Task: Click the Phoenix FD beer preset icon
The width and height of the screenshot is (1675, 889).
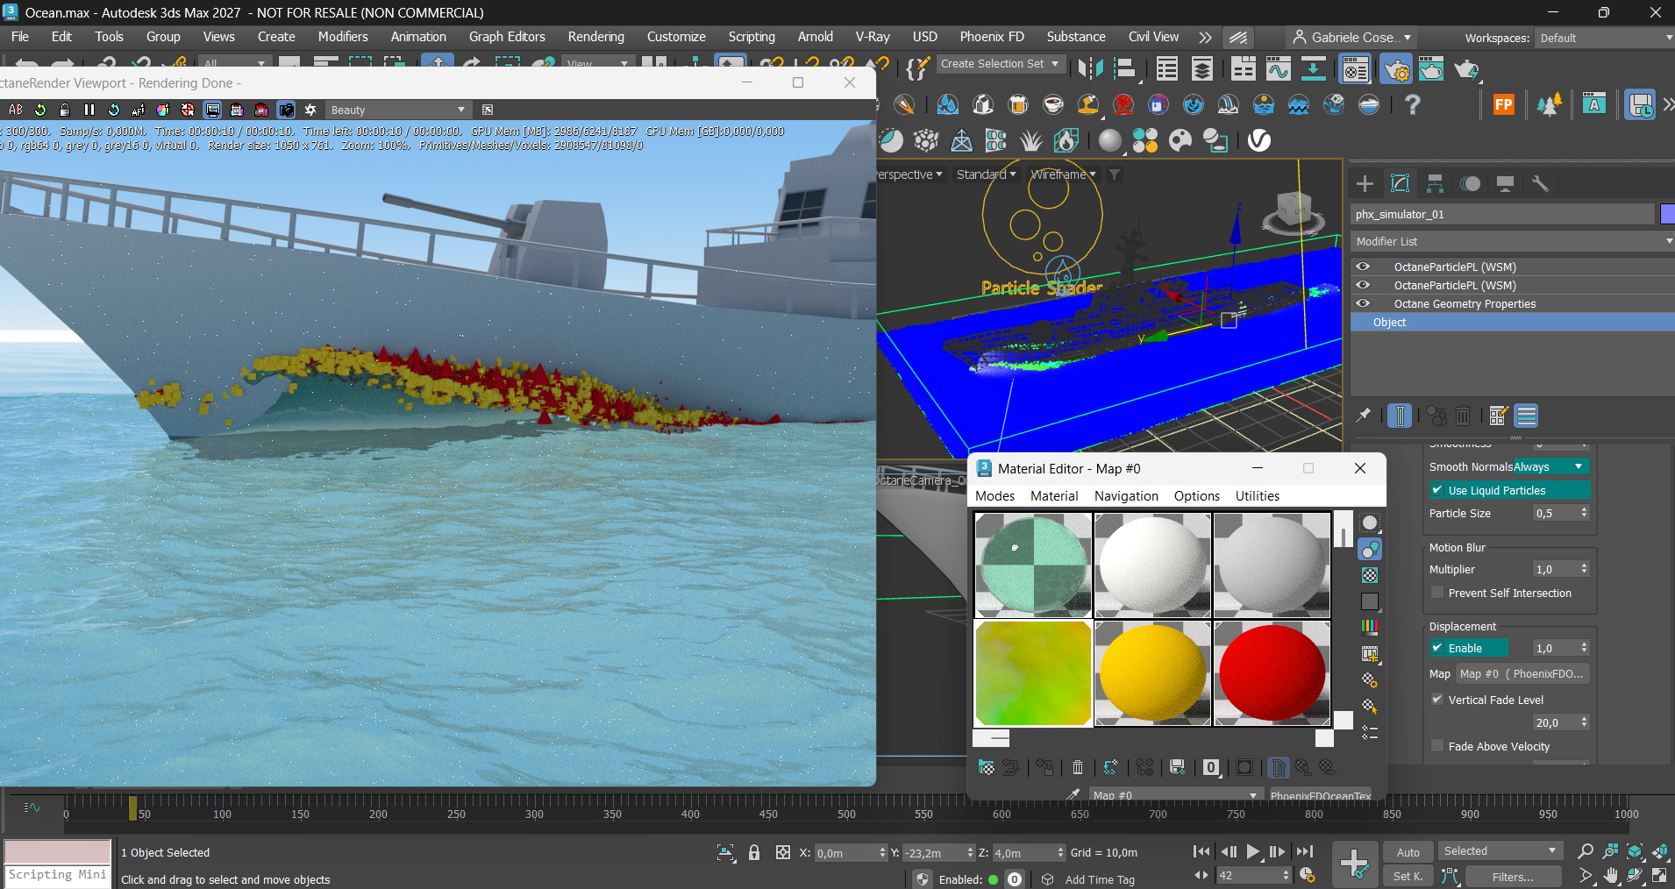Action: click(1018, 104)
